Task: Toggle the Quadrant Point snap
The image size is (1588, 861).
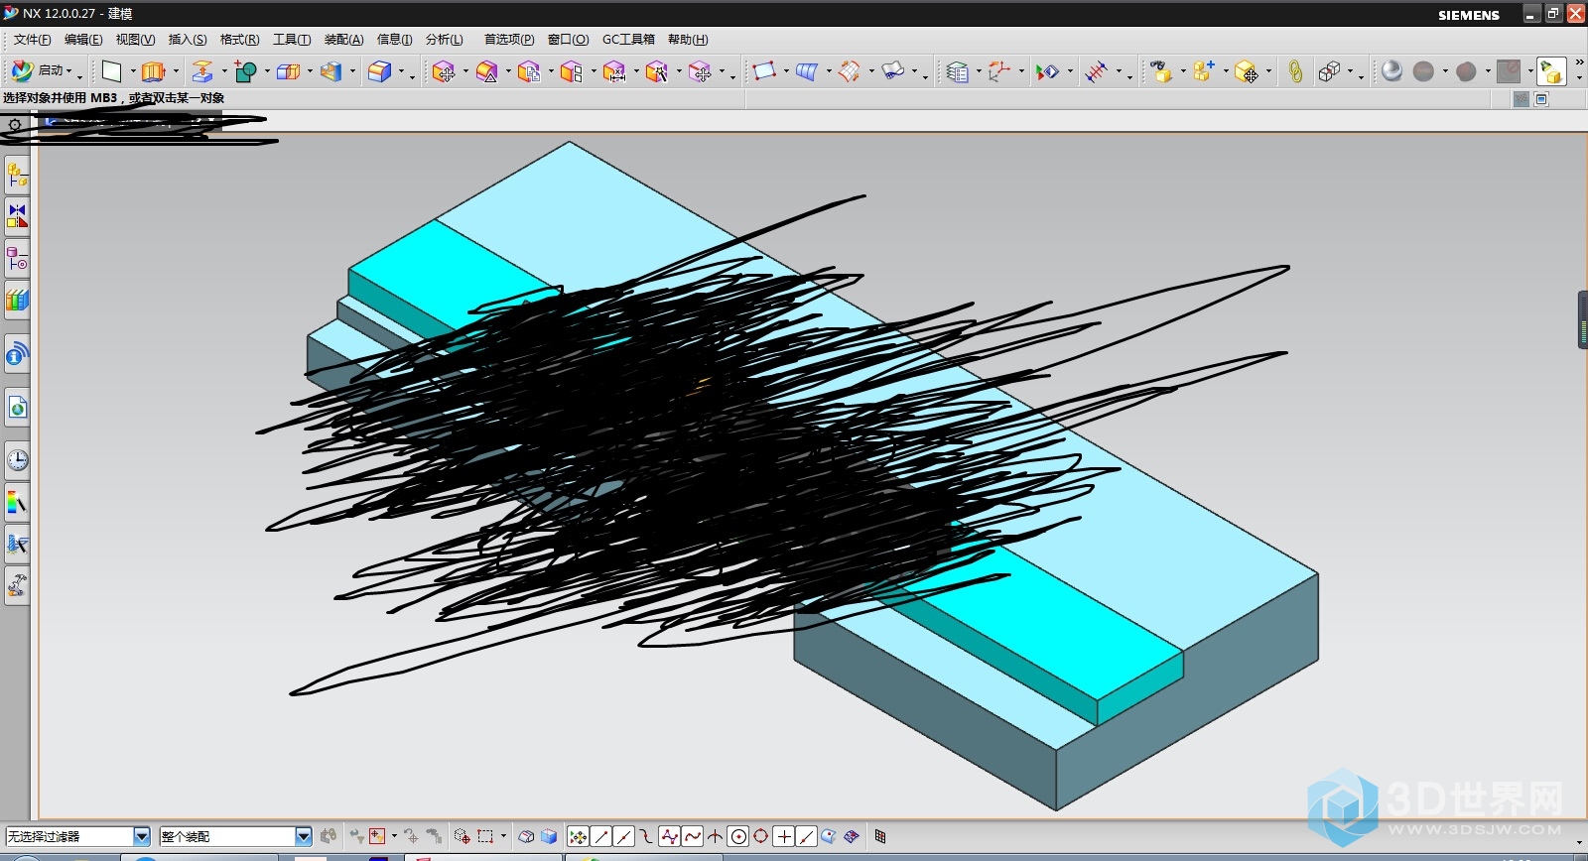Action: [760, 837]
